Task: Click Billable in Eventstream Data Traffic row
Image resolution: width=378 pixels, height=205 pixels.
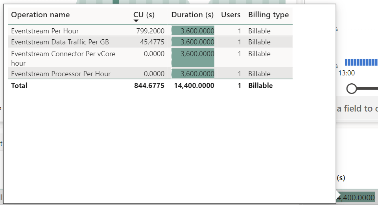Action: coord(259,42)
